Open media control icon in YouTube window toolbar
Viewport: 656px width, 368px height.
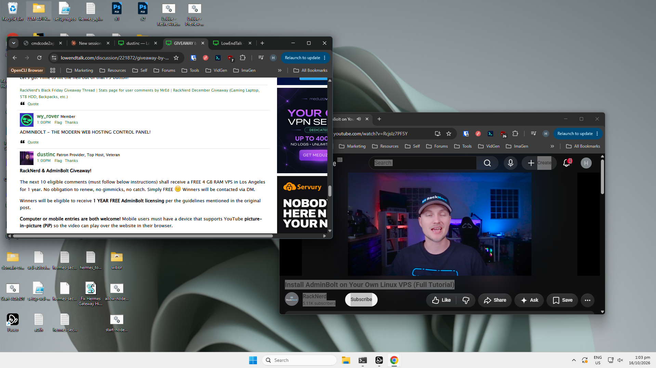tap(534, 134)
